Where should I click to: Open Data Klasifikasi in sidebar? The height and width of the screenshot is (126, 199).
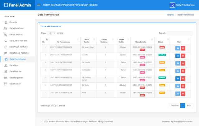tap(16, 28)
